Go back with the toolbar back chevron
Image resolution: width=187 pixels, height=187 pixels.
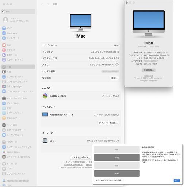click(42, 4)
